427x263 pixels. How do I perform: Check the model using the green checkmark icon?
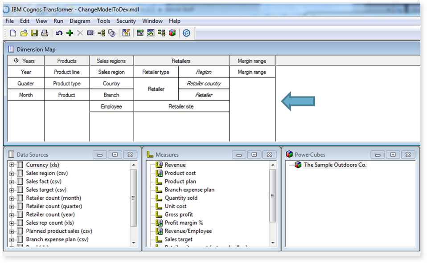pos(151,33)
